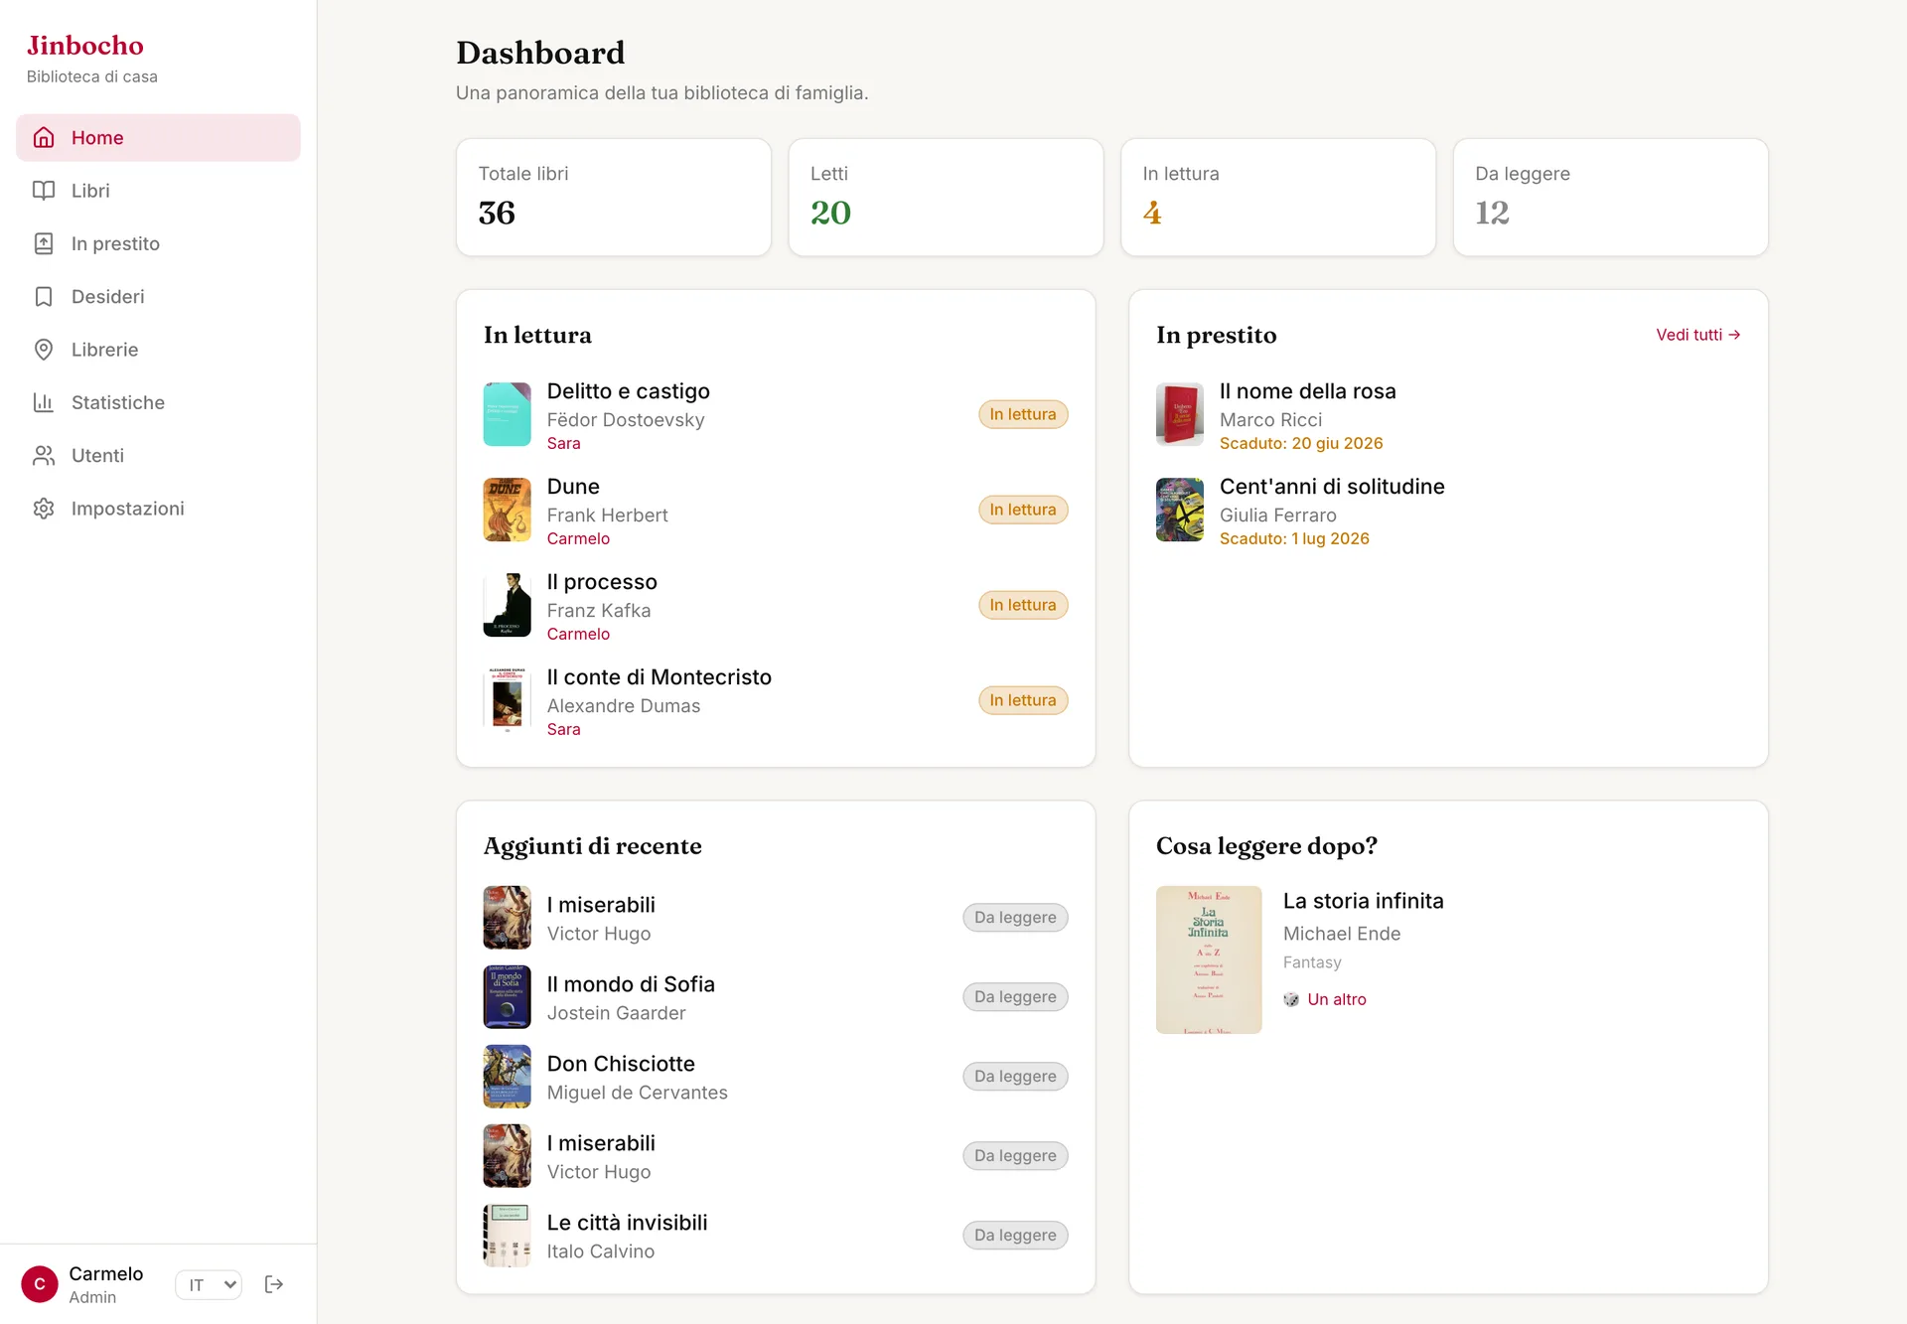Click the Librerie map pin icon
This screenshot has width=1907, height=1324.
coord(44,350)
